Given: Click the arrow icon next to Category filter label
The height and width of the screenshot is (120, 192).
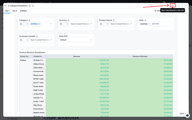Looking at the screenshot, I should click(29, 20).
